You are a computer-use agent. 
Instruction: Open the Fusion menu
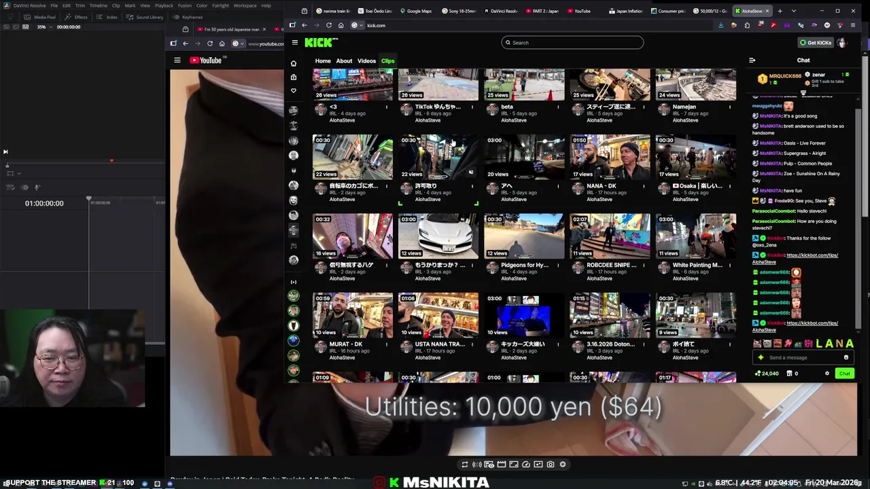click(x=184, y=5)
